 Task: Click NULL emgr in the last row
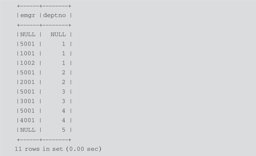28,130
